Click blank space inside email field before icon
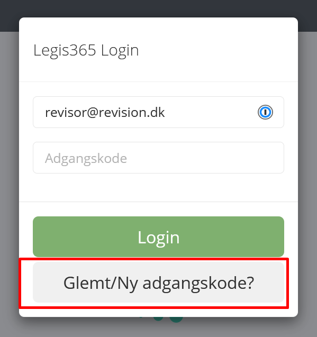Image resolution: width=317 pixels, height=337 pixels. click(211, 112)
